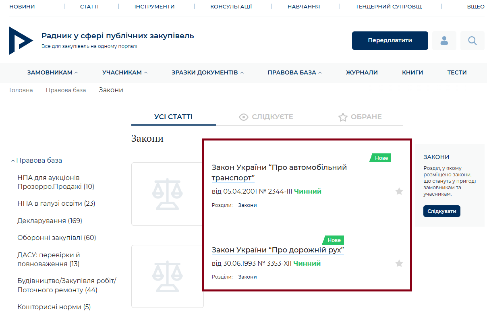
Task: Expand the "Замовникам" dropdown menu
Action: tap(52, 73)
